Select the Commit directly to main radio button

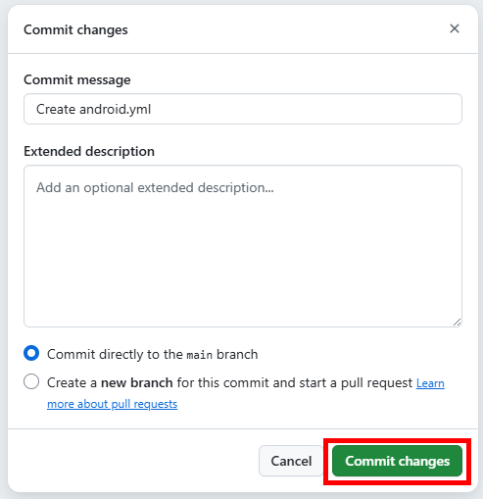coord(31,353)
